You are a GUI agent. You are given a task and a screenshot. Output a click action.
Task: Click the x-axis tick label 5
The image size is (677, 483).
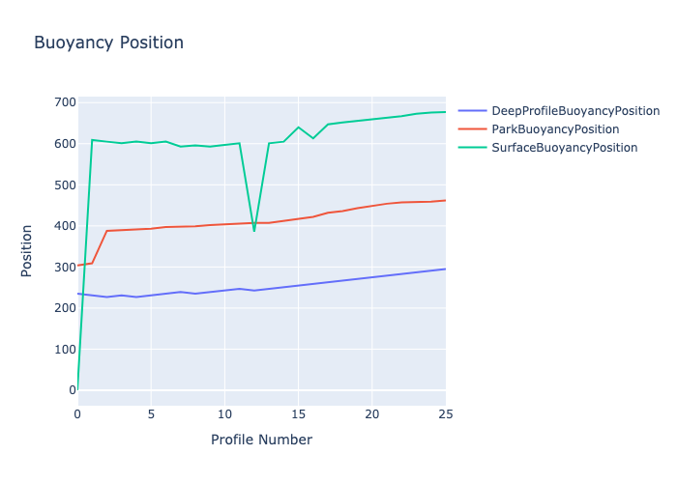click(151, 414)
